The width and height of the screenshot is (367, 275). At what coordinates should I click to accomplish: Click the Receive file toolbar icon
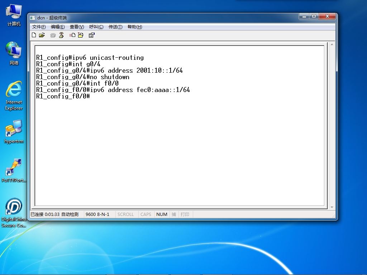click(x=81, y=35)
